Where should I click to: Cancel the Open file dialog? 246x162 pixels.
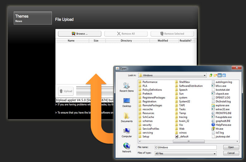231,153
